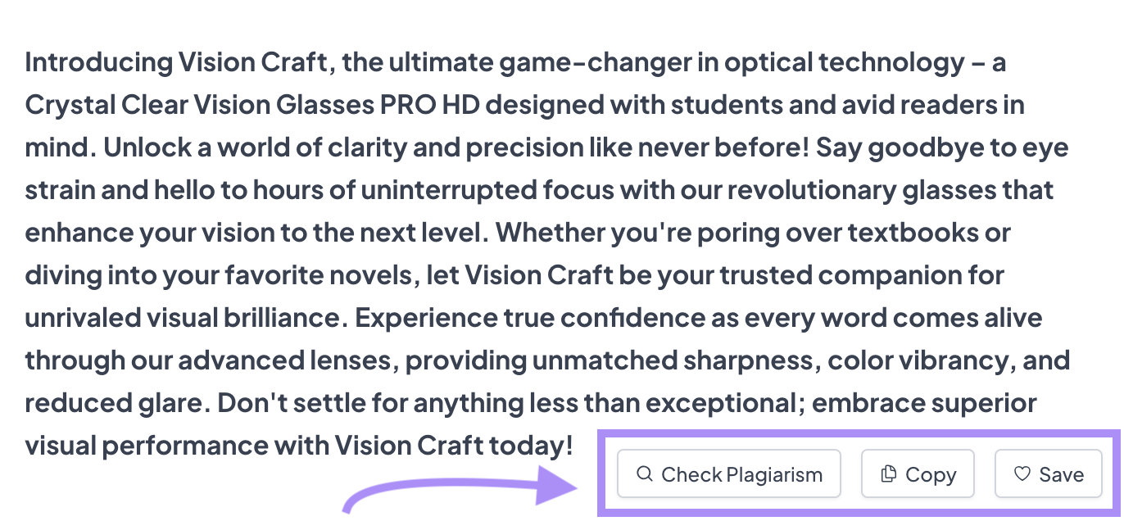Click the heart outline to favorite the text

(1022, 473)
